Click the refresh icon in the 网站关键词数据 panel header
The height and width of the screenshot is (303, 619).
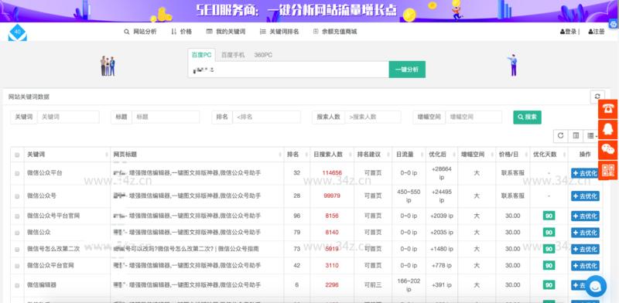coord(597,97)
